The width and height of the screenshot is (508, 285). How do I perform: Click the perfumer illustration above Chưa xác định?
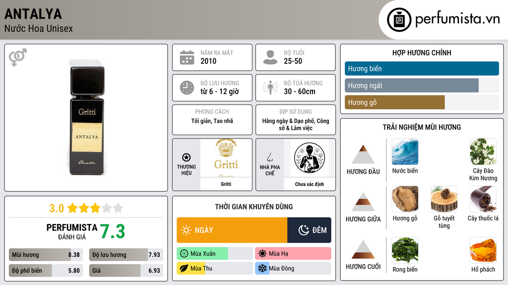pos(310,158)
